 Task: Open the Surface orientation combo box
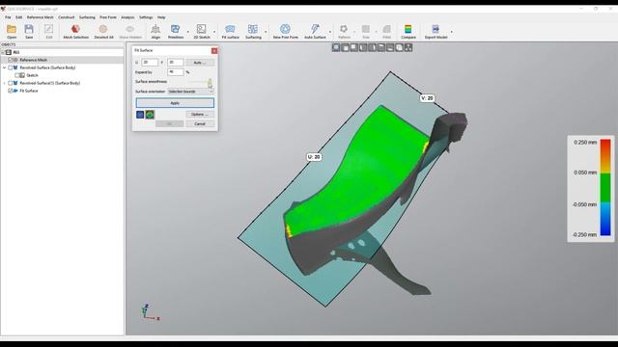[191, 92]
